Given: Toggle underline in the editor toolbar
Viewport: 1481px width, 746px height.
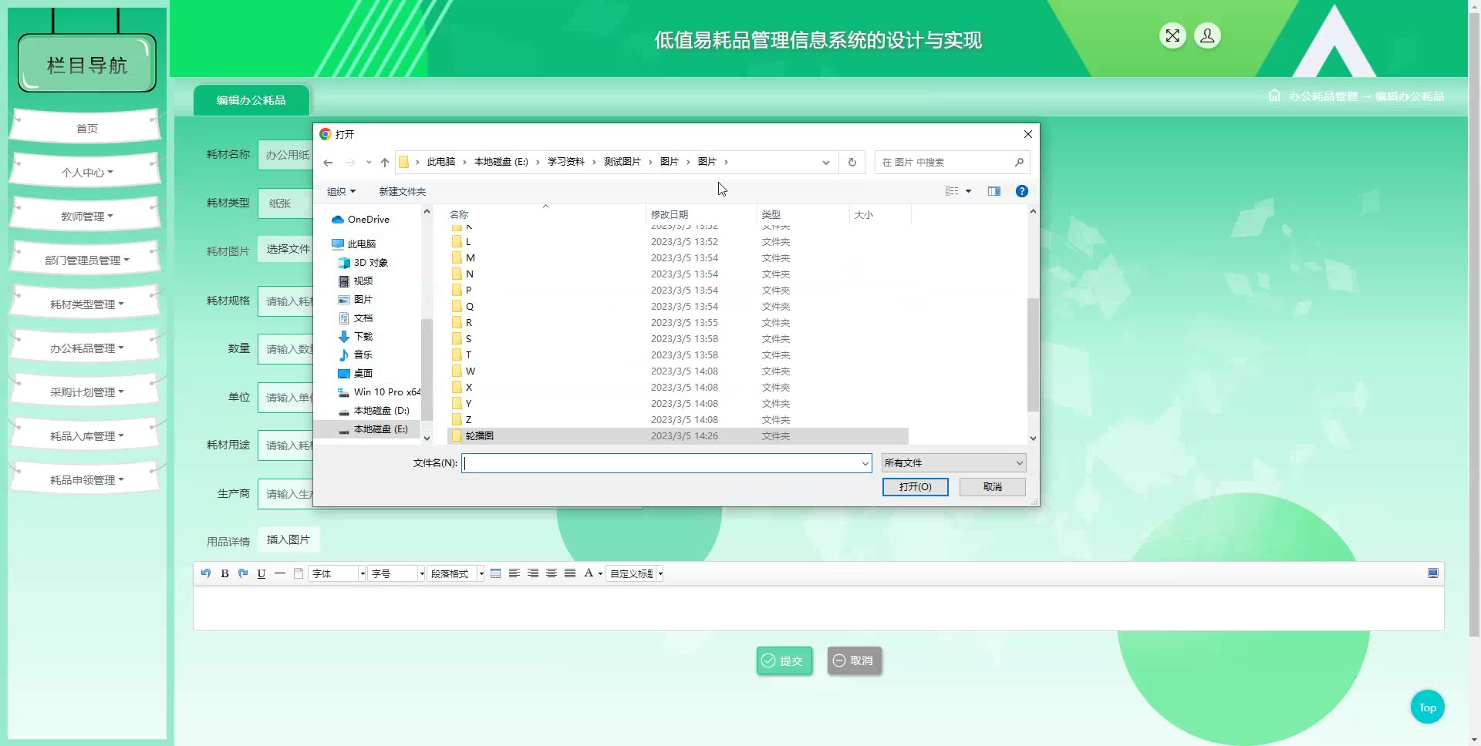Looking at the screenshot, I should point(261,573).
